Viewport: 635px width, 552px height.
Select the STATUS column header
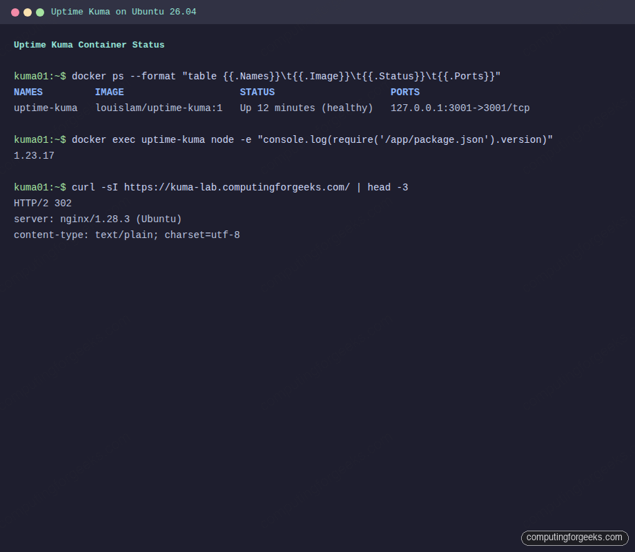pyautogui.click(x=257, y=92)
